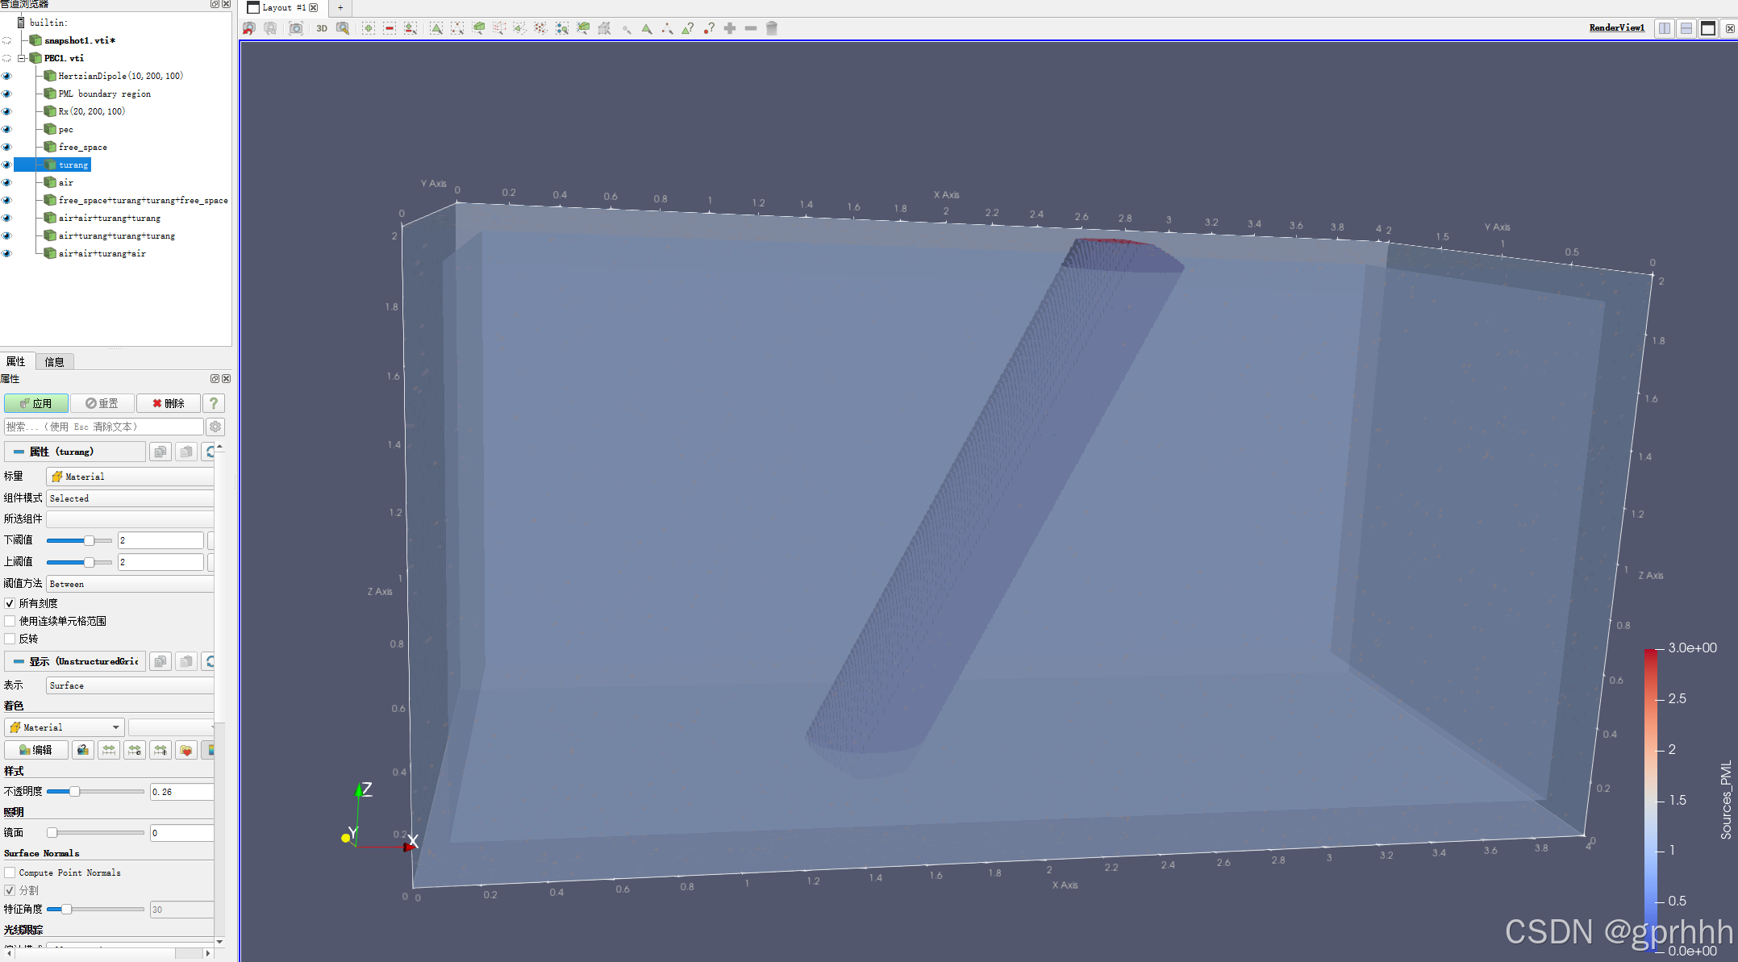Open the 阈值方法 Between dropdown

pyautogui.click(x=129, y=584)
